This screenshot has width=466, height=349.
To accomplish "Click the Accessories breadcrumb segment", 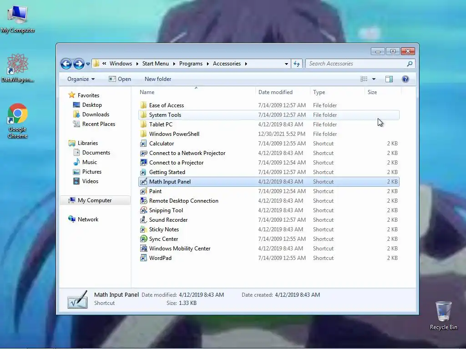I will (227, 64).
